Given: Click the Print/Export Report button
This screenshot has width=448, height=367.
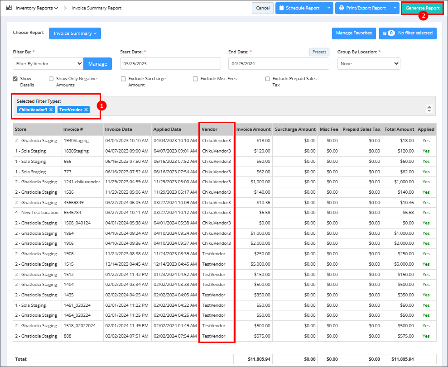Looking at the screenshot, I should pyautogui.click(x=363, y=8).
